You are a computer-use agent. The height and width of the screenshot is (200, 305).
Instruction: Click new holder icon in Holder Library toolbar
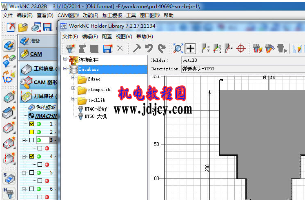click(70, 48)
